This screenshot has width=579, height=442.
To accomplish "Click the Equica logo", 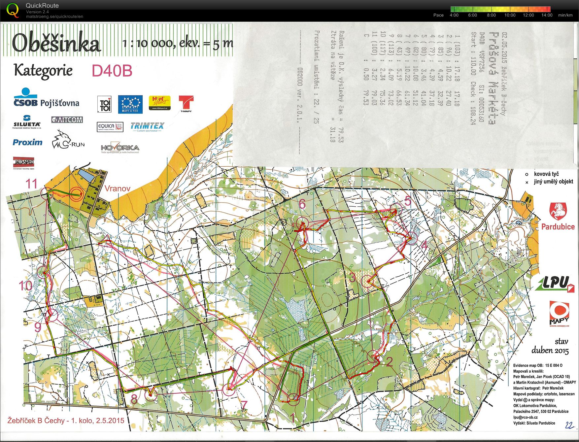I will click(x=110, y=127).
